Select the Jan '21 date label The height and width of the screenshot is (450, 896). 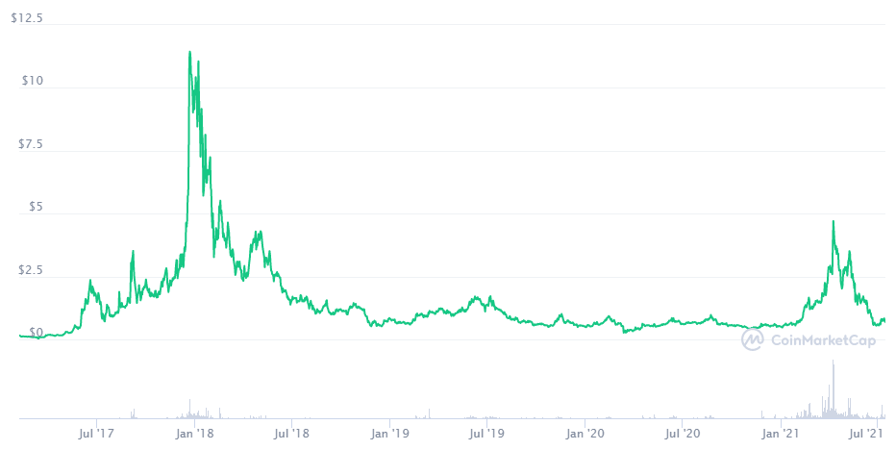(781, 435)
